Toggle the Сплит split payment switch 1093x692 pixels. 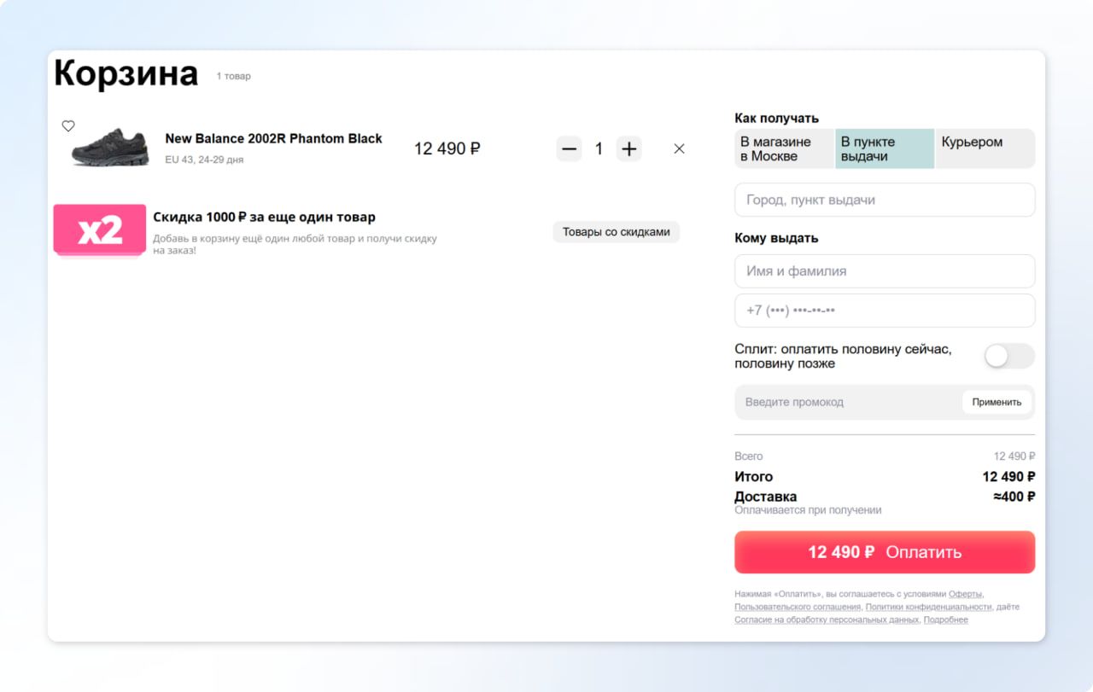click(x=1008, y=356)
